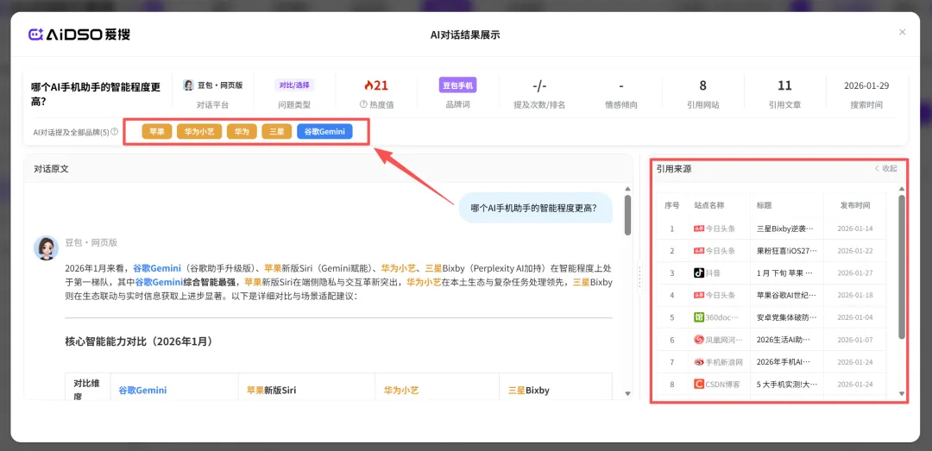This screenshot has width=932, height=451.
Task: Select the 华为小艺 brand tag
Action: point(199,131)
